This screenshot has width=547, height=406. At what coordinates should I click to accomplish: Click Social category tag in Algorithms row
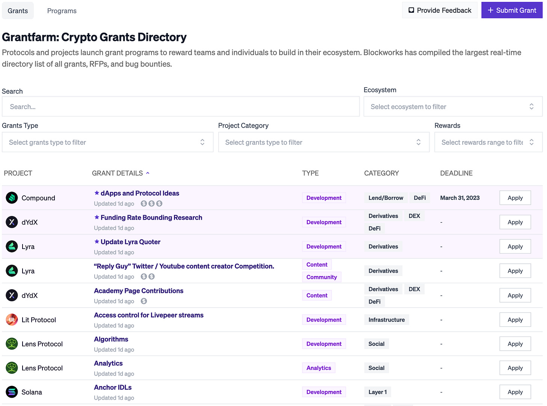tap(376, 344)
